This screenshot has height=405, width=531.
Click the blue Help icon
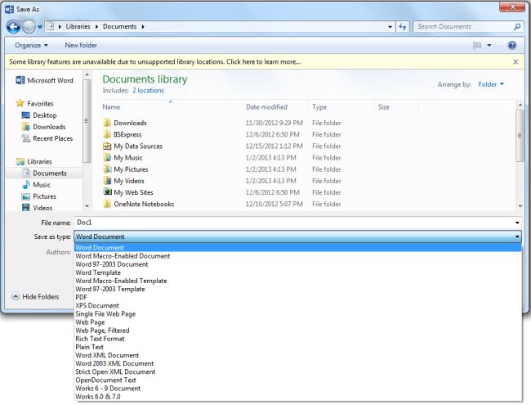[512, 45]
